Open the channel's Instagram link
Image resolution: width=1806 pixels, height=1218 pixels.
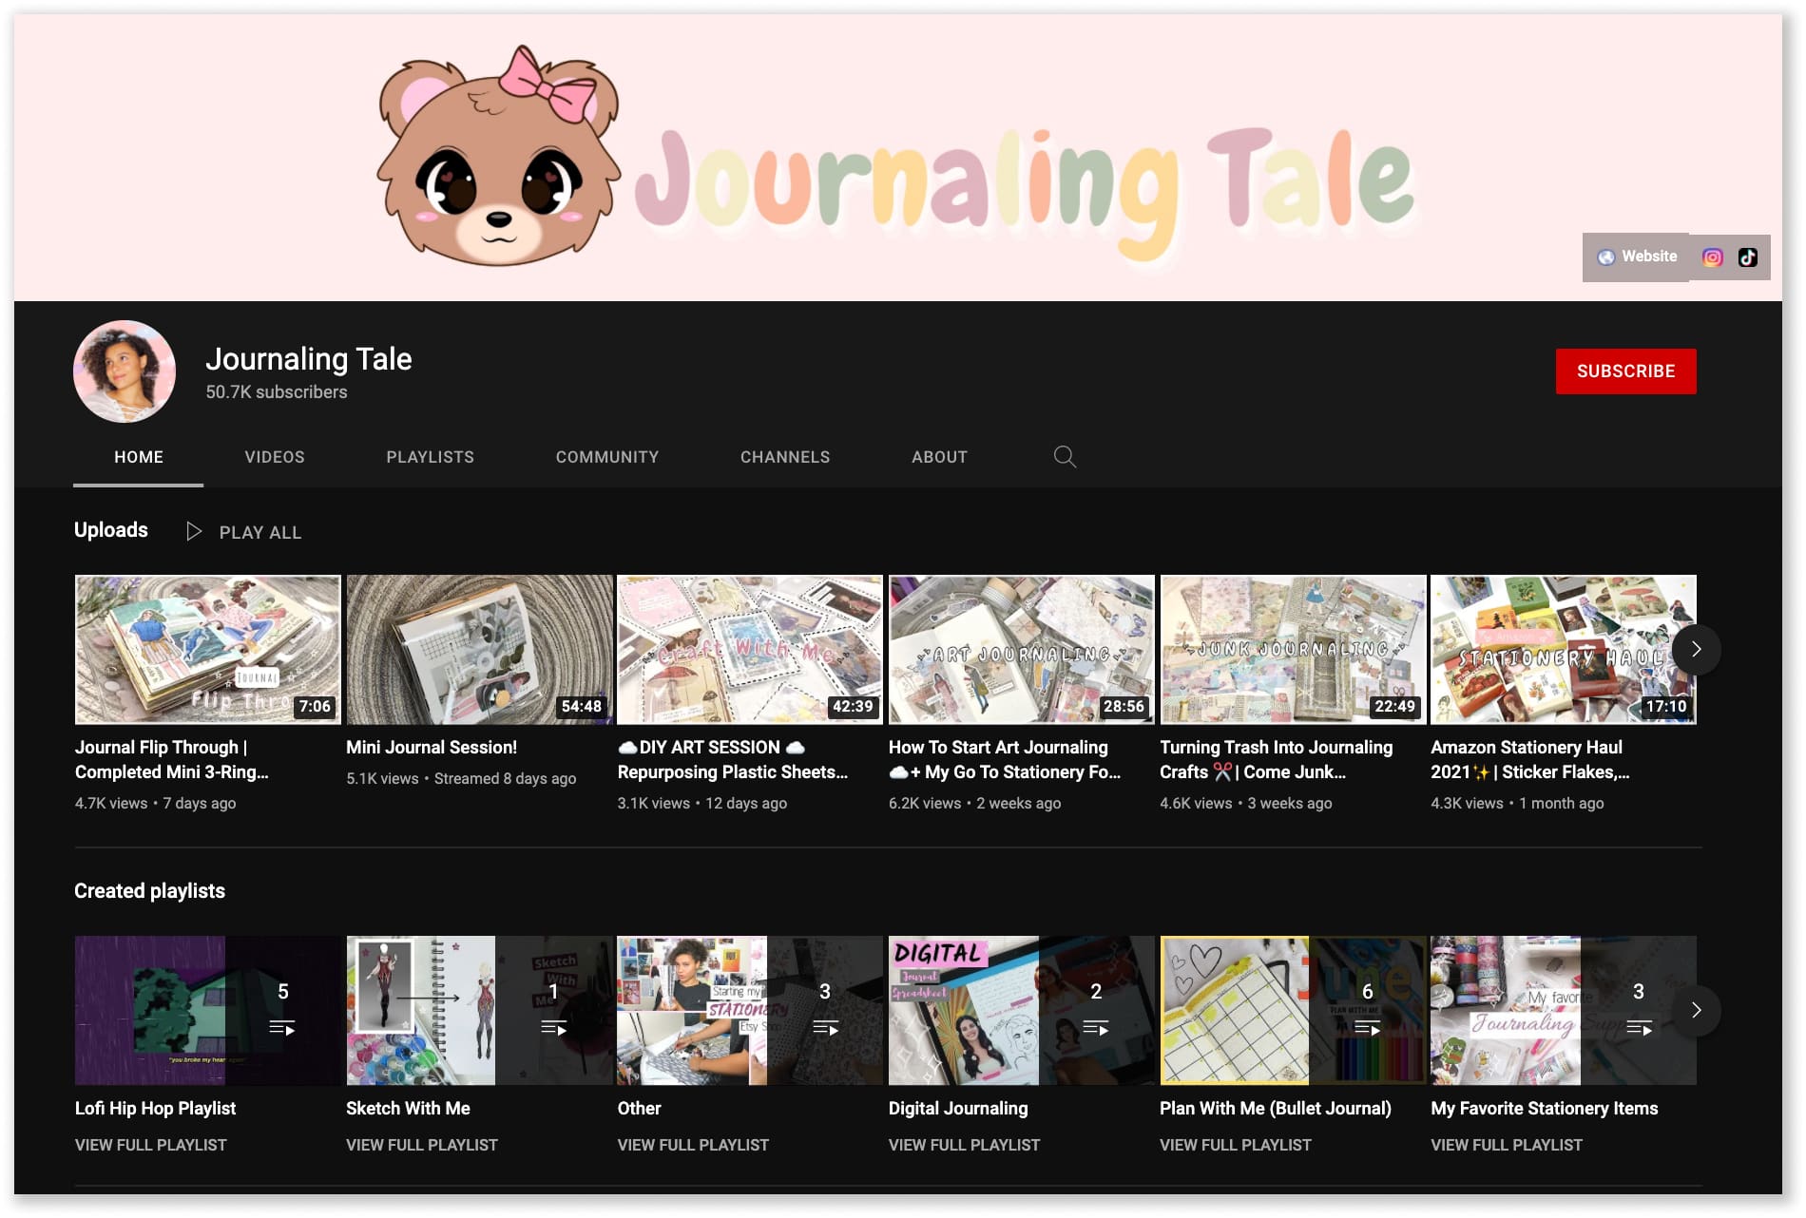[1712, 257]
